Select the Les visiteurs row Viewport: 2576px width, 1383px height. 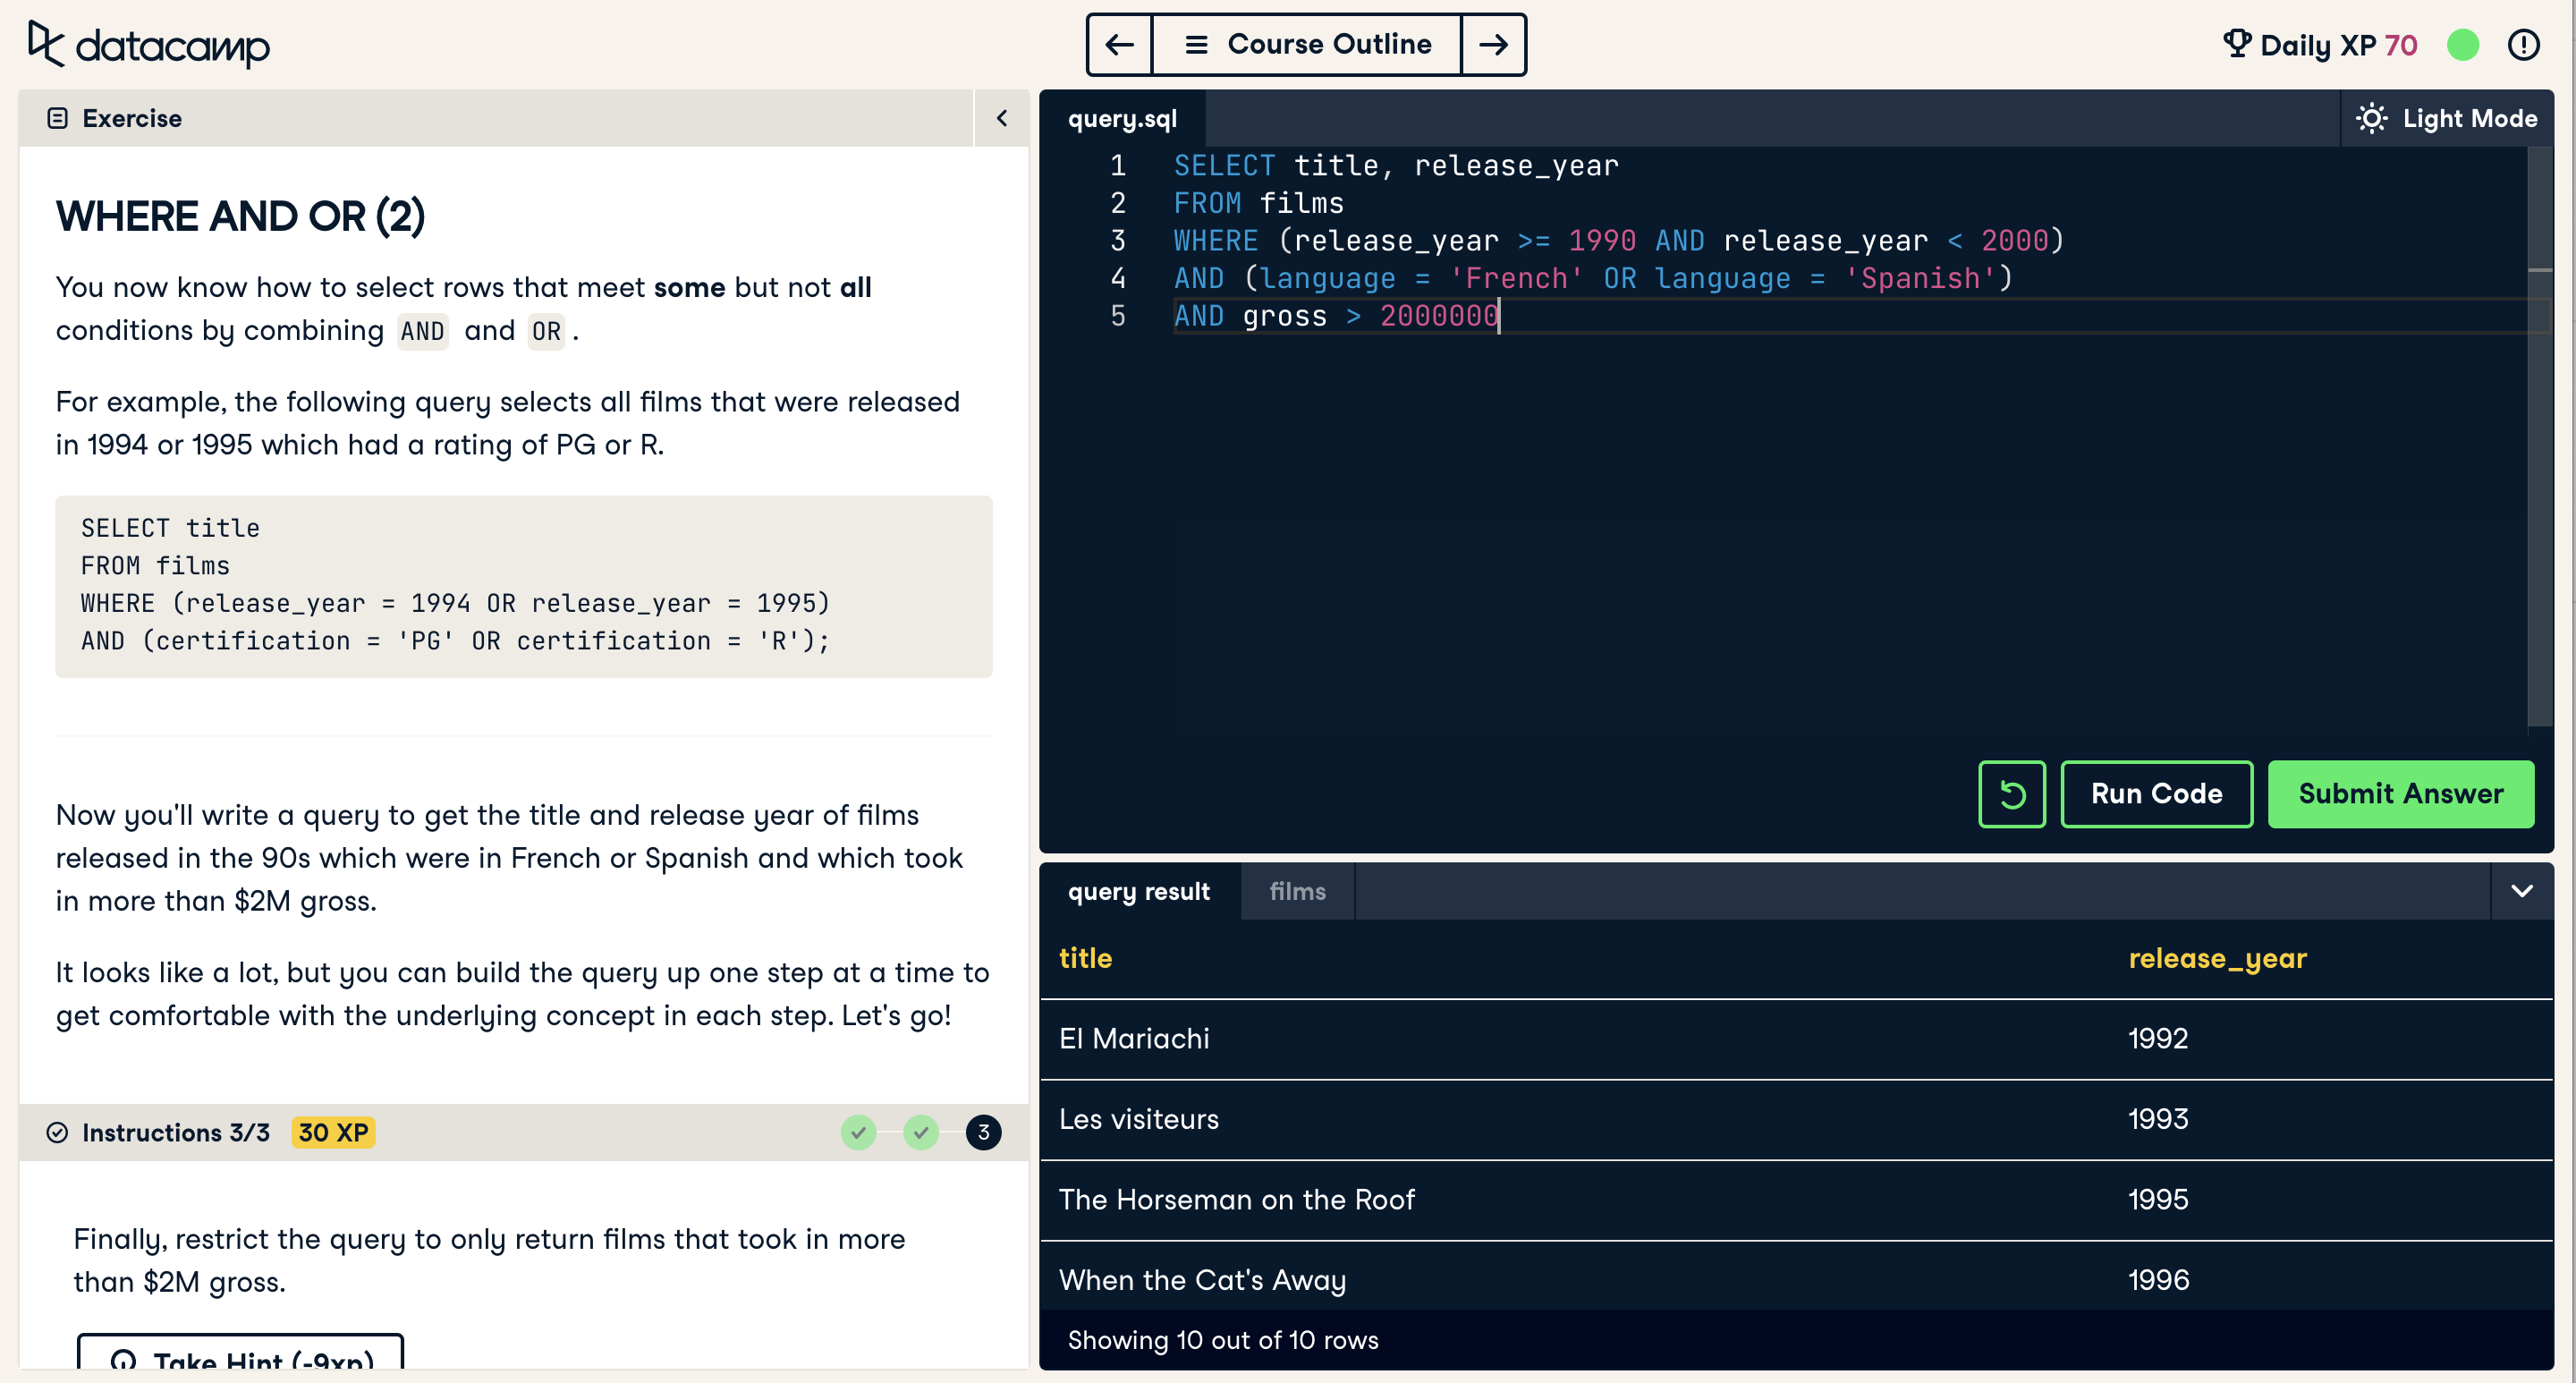tap(1796, 1119)
